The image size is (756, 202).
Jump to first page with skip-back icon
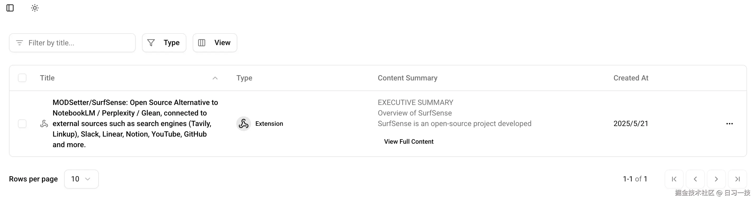point(674,179)
